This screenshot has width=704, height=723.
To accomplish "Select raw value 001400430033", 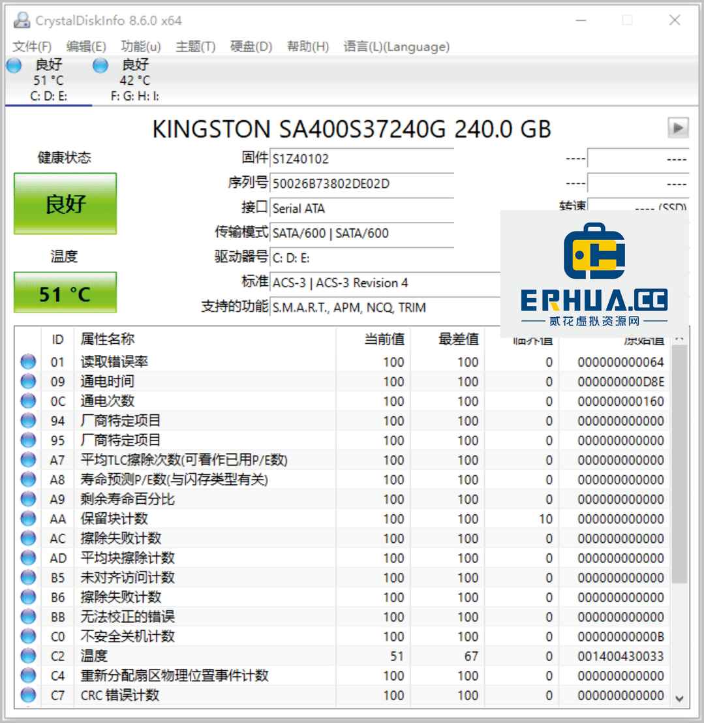I will (620, 656).
